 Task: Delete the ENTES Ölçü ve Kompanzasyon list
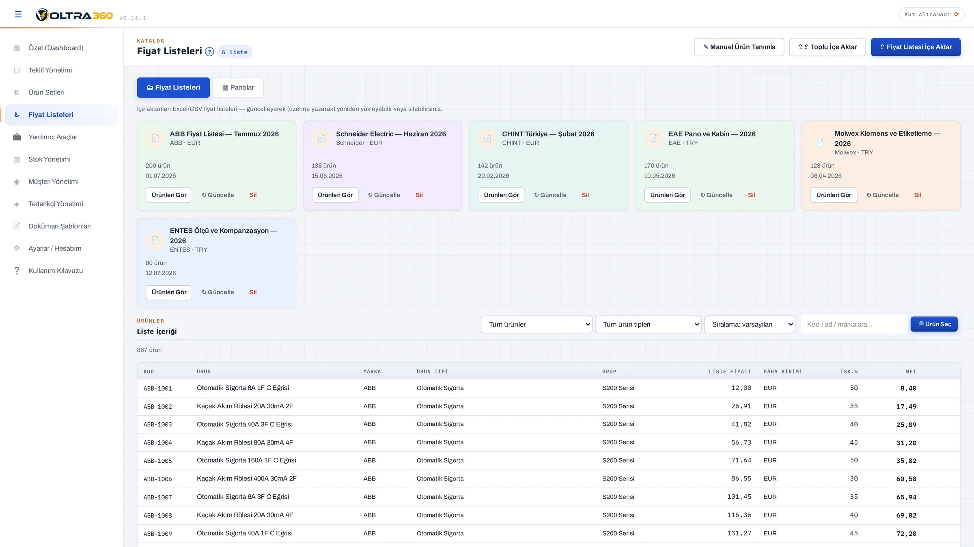(x=253, y=292)
